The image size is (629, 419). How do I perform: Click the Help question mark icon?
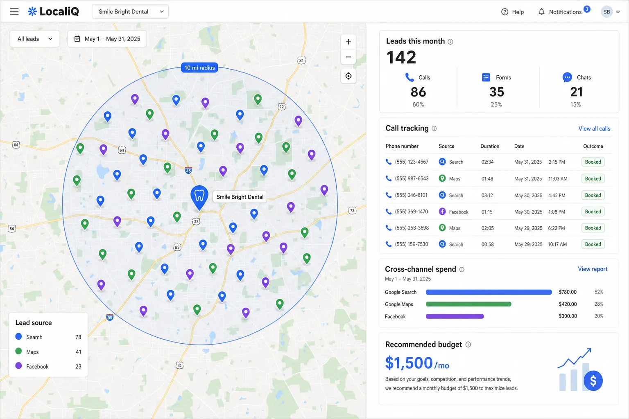505,12
